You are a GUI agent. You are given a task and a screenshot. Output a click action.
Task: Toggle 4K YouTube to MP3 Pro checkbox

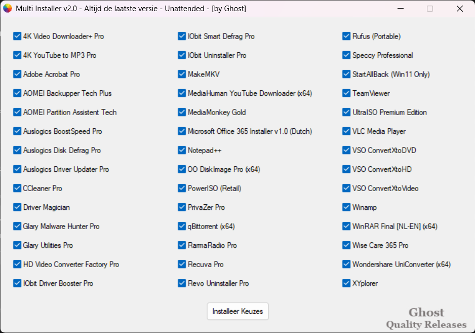17,55
